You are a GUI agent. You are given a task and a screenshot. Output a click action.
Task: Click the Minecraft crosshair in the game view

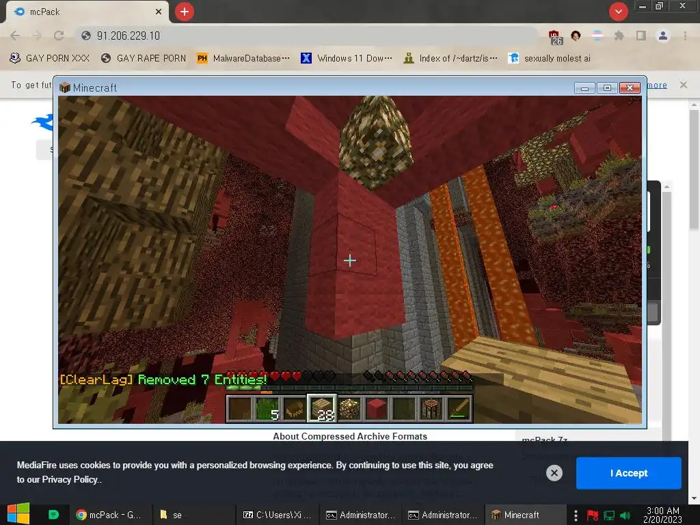[x=350, y=260]
